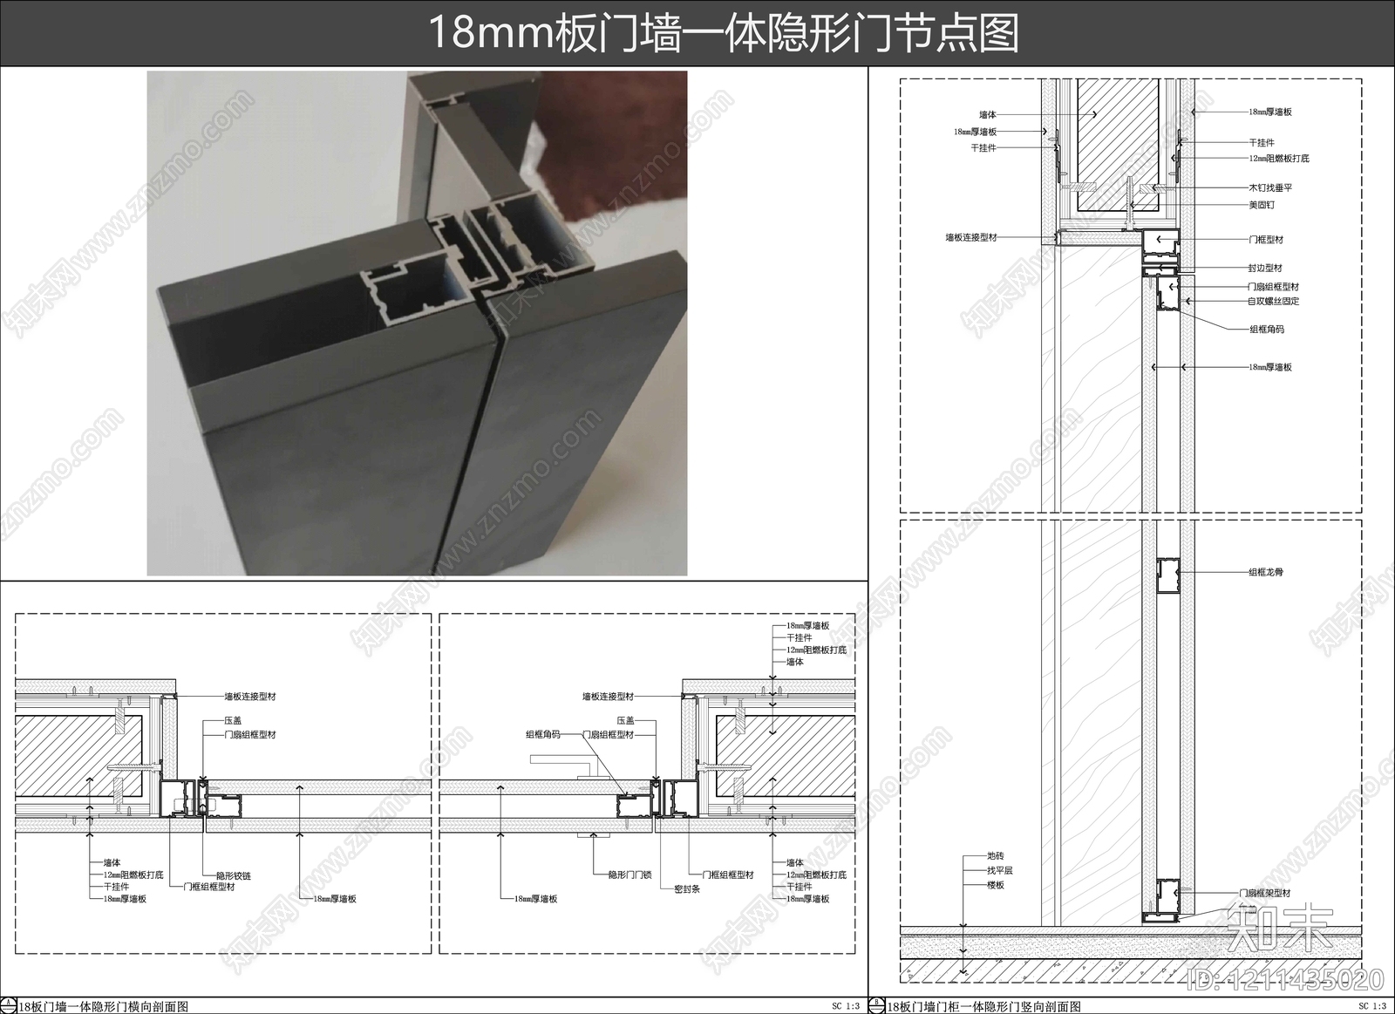The height and width of the screenshot is (1014, 1395).
Task: Click the 封边型材 annotation
Action: pos(1264,268)
